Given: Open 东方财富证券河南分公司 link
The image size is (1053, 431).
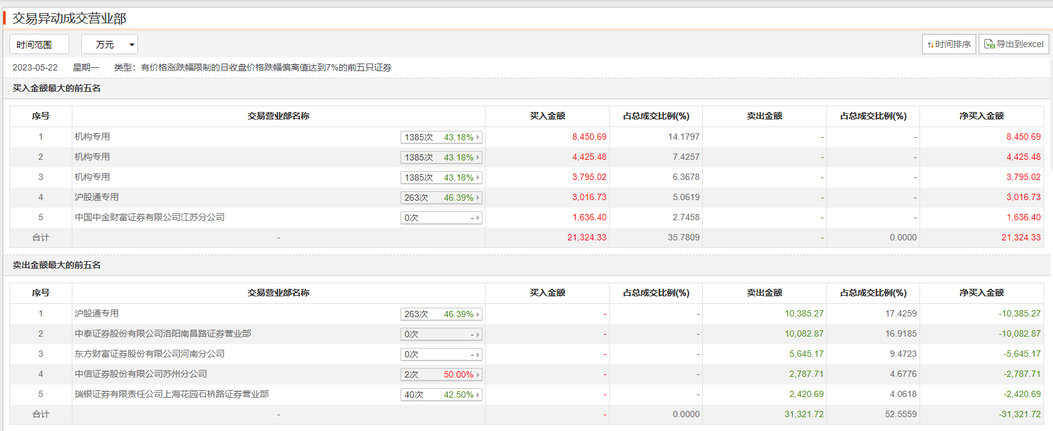Looking at the screenshot, I should point(149,354).
